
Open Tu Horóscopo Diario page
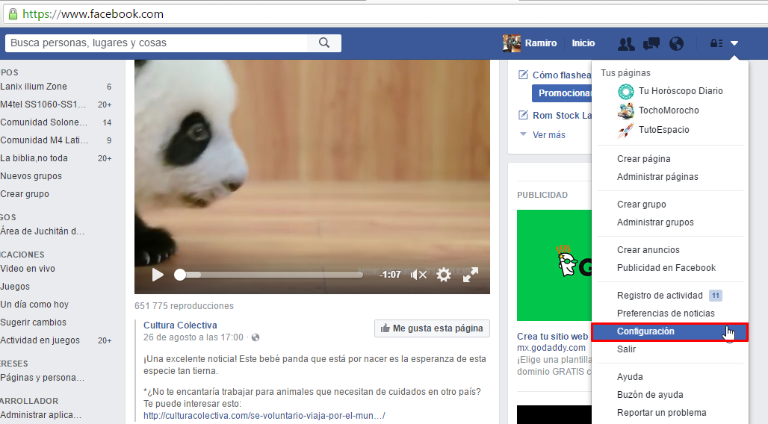click(681, 91)
